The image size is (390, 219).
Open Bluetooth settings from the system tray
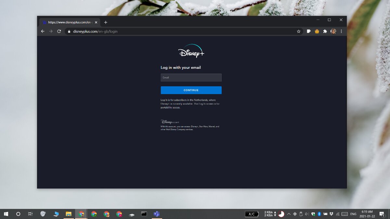click(x=319, y=214)
